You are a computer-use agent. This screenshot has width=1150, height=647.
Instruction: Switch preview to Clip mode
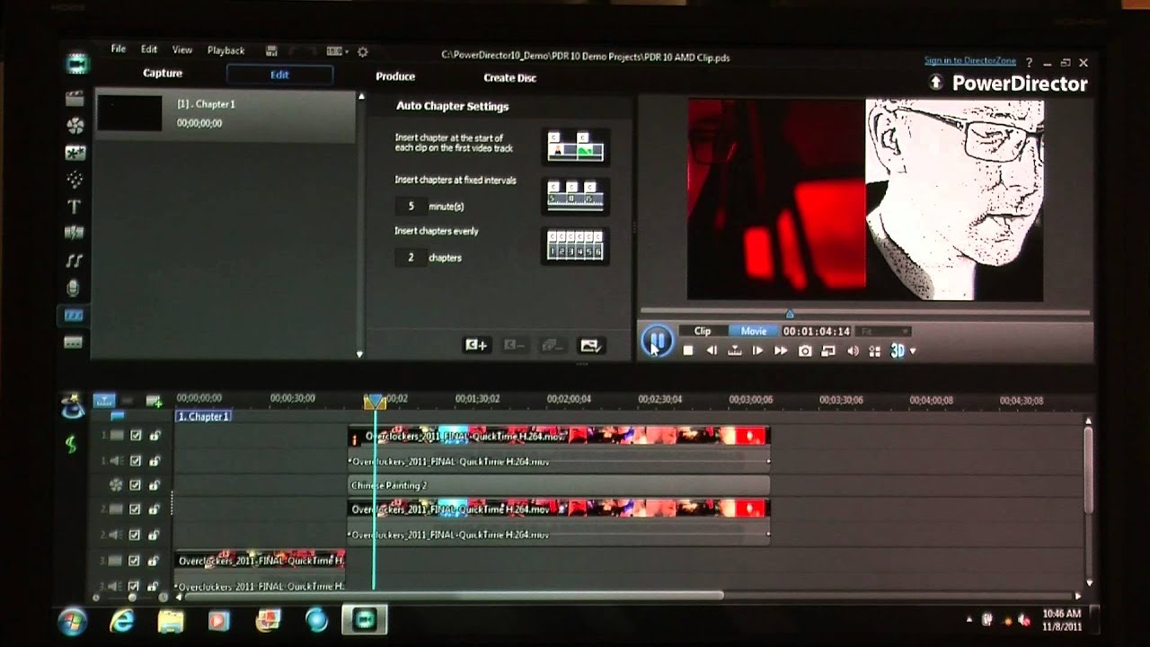click(x=703, y=332)
